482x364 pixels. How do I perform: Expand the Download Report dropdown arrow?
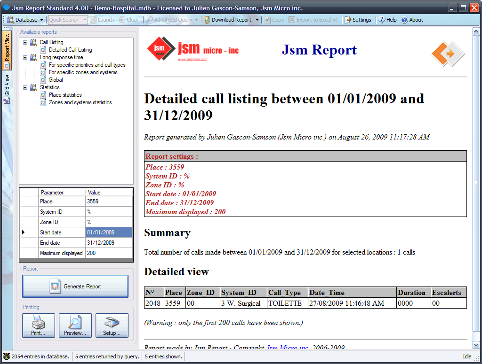(257, 20)
